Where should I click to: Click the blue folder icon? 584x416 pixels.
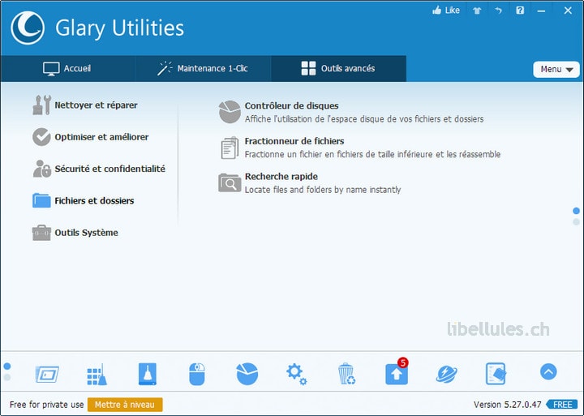pos(41,200)
